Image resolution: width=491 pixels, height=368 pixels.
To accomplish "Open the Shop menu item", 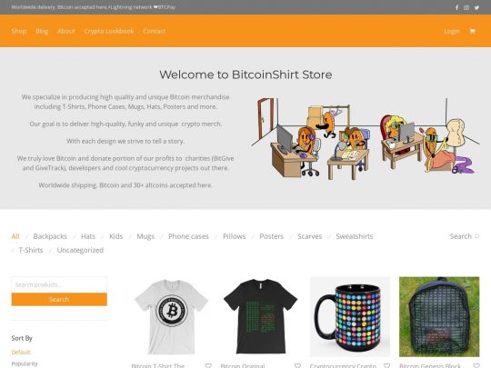I will [19, 31].
